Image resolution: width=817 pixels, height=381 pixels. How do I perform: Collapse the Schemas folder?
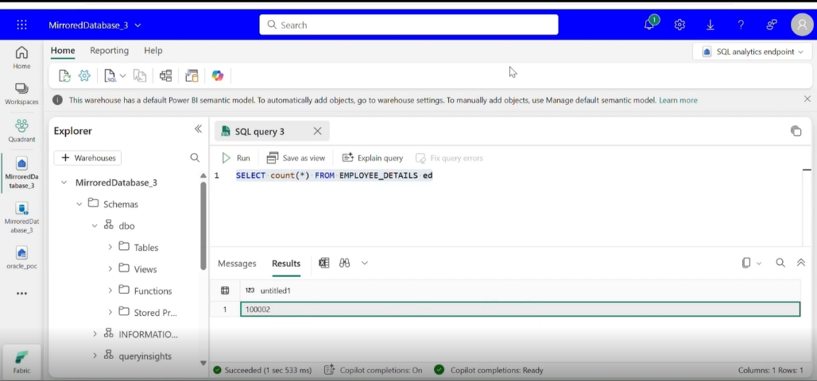click(x=79, y=204)
